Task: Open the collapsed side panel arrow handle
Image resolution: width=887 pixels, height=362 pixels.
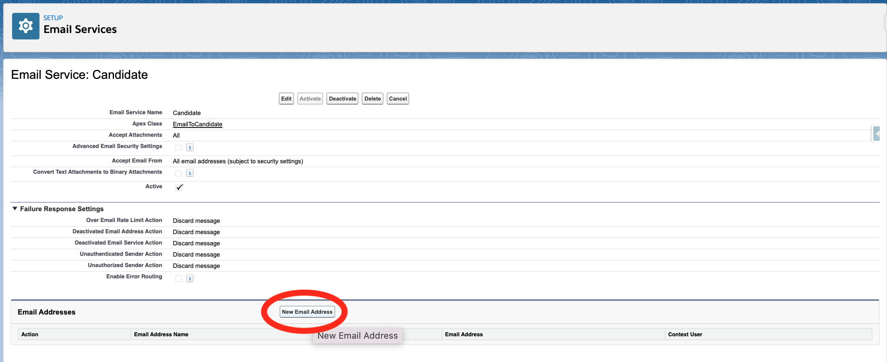Action: click(877, 134)
